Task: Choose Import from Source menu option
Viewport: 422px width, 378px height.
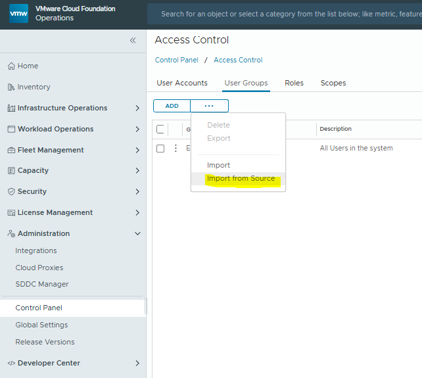Action: click(x=241, y=179)
